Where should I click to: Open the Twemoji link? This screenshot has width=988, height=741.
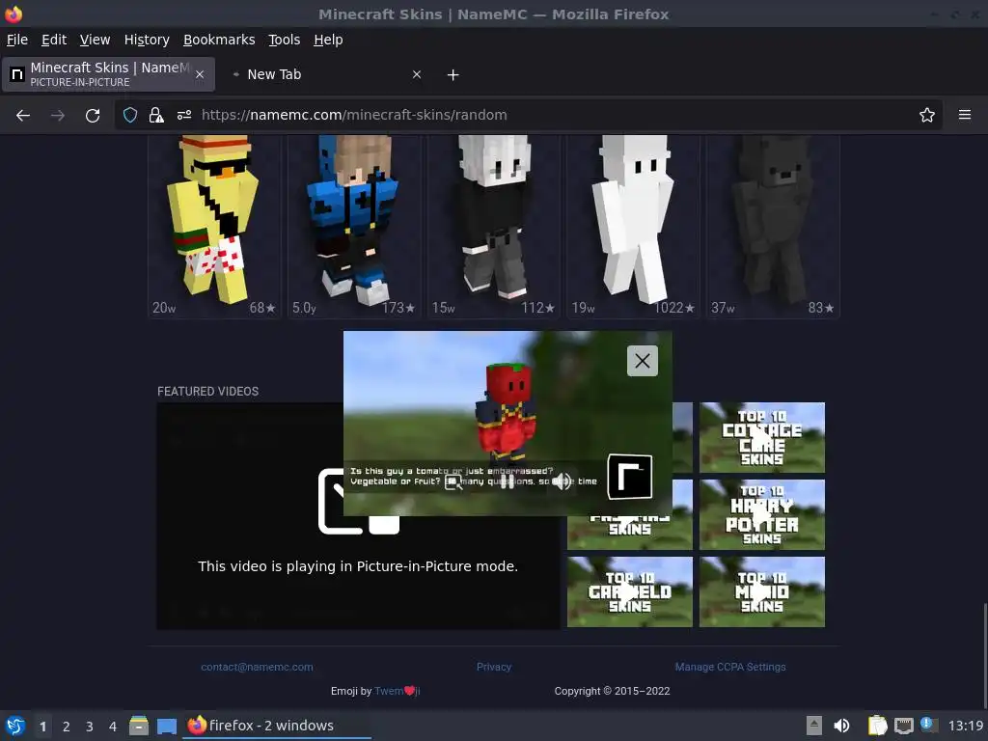click(x=397, y=691)
